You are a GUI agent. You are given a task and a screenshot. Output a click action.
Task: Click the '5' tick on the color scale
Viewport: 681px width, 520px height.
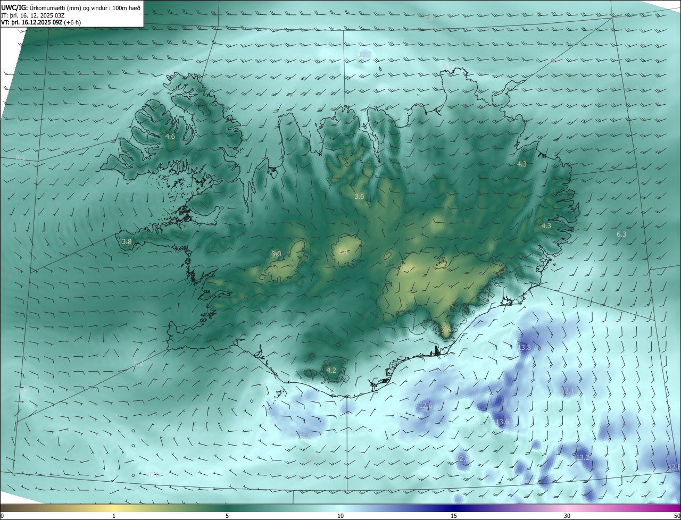pyautogui.click(x=227, y=516)
